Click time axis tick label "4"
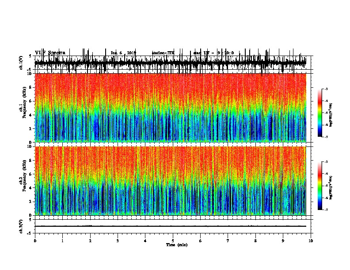 point(145,240)
